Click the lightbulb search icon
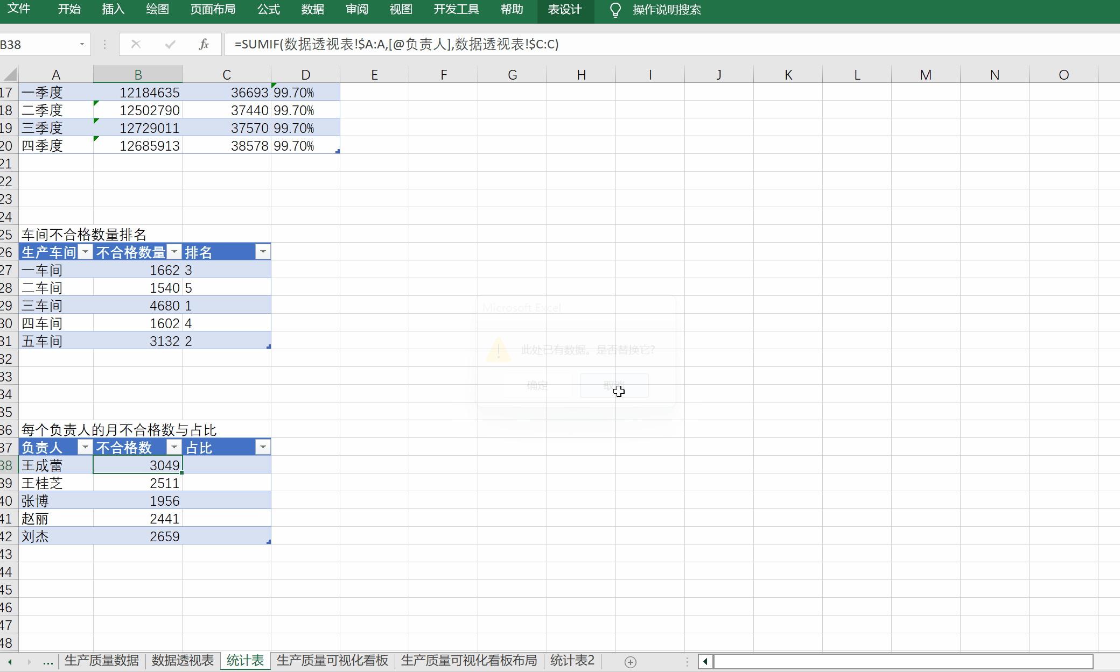The height and width of the screenshot is (672, 1120). pyautogui.click(x=615, y=10)
